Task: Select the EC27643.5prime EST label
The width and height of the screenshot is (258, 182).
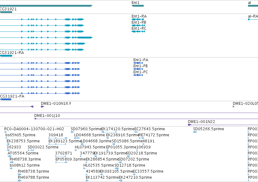Action: pos(149,129)
